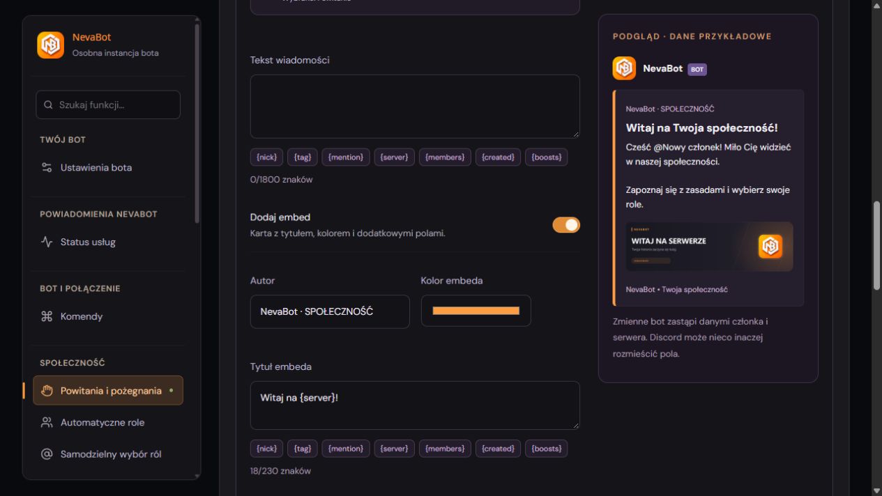Insert {mention} variable below Tekst wiadomości
The width and height of the screenshot is (882, 496).
346,157
